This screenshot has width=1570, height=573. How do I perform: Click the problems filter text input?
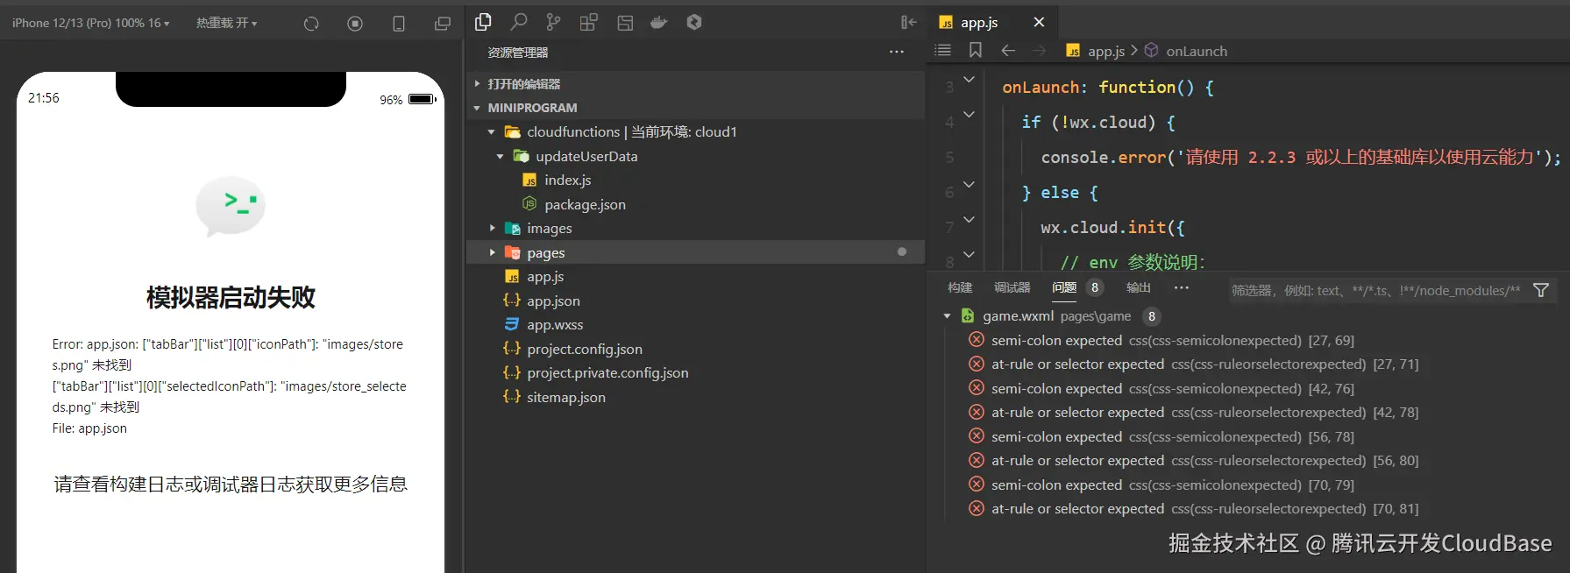1375,290
